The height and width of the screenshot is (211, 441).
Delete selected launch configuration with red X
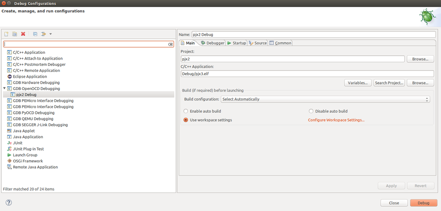[x=23, y=34]
